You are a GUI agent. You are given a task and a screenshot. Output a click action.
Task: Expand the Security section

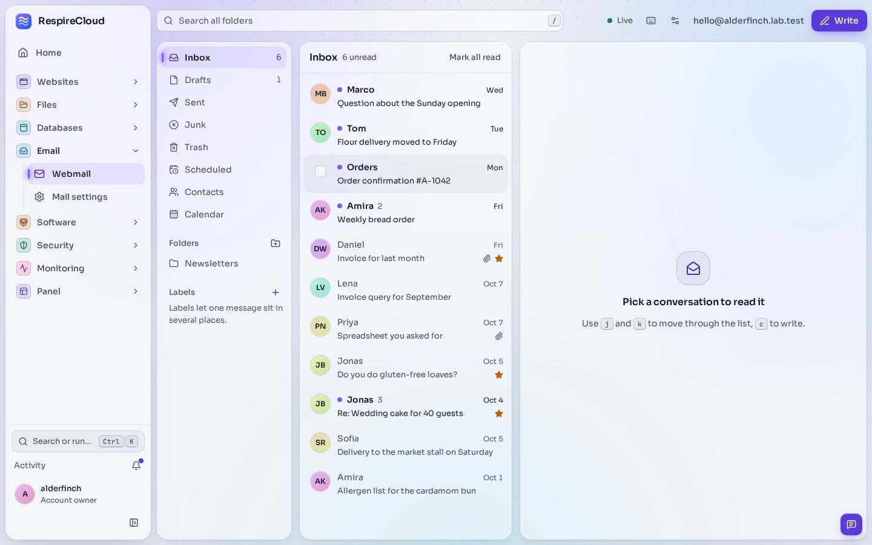click(78, 245)
